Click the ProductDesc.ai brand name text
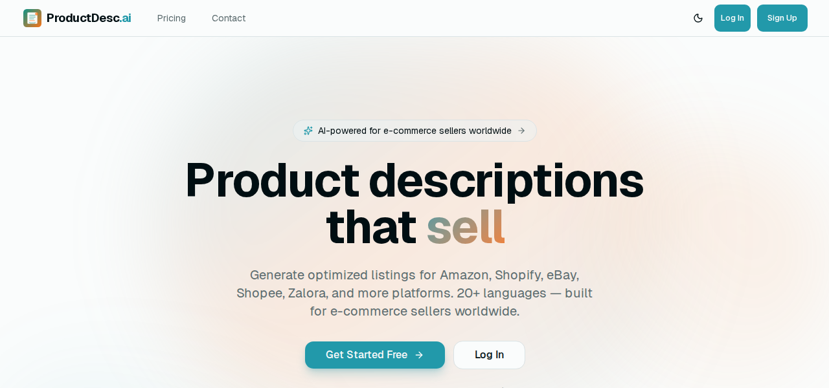This screenshot has width=829, height=388. [89, 17]
